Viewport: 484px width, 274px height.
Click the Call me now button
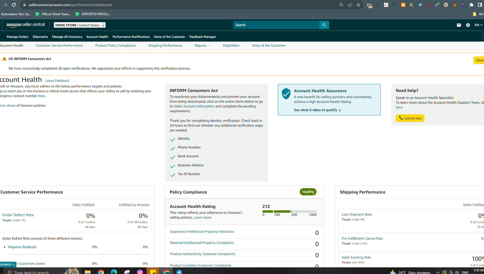410,118
